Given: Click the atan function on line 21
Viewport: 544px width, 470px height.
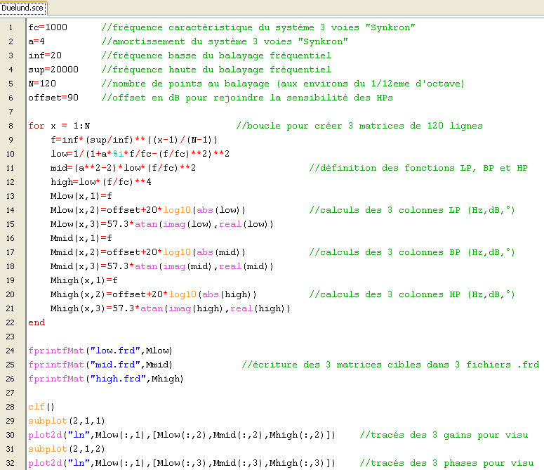Looking at the screenshot, I should coord(152,308).
